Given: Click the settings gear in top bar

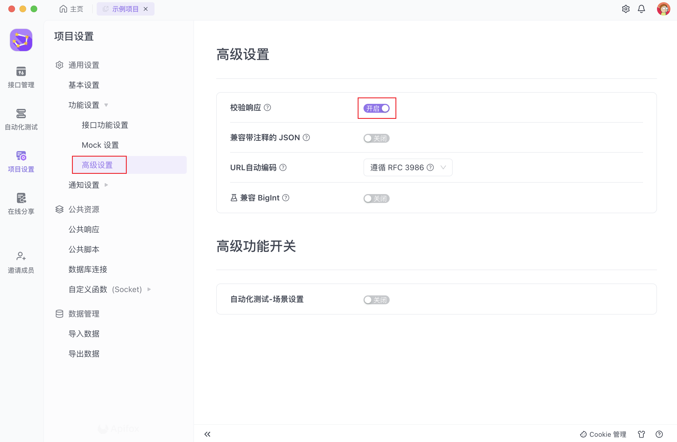Looking at the screenshot, I should (626, 9).
